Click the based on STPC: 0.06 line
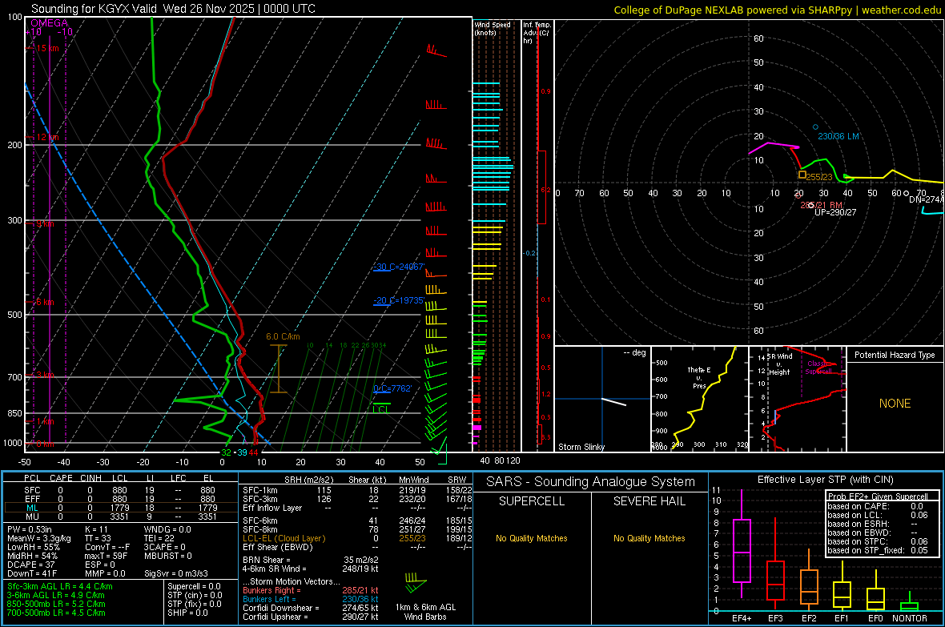Viewport: 945px width, 627px height. click(878, 541)
